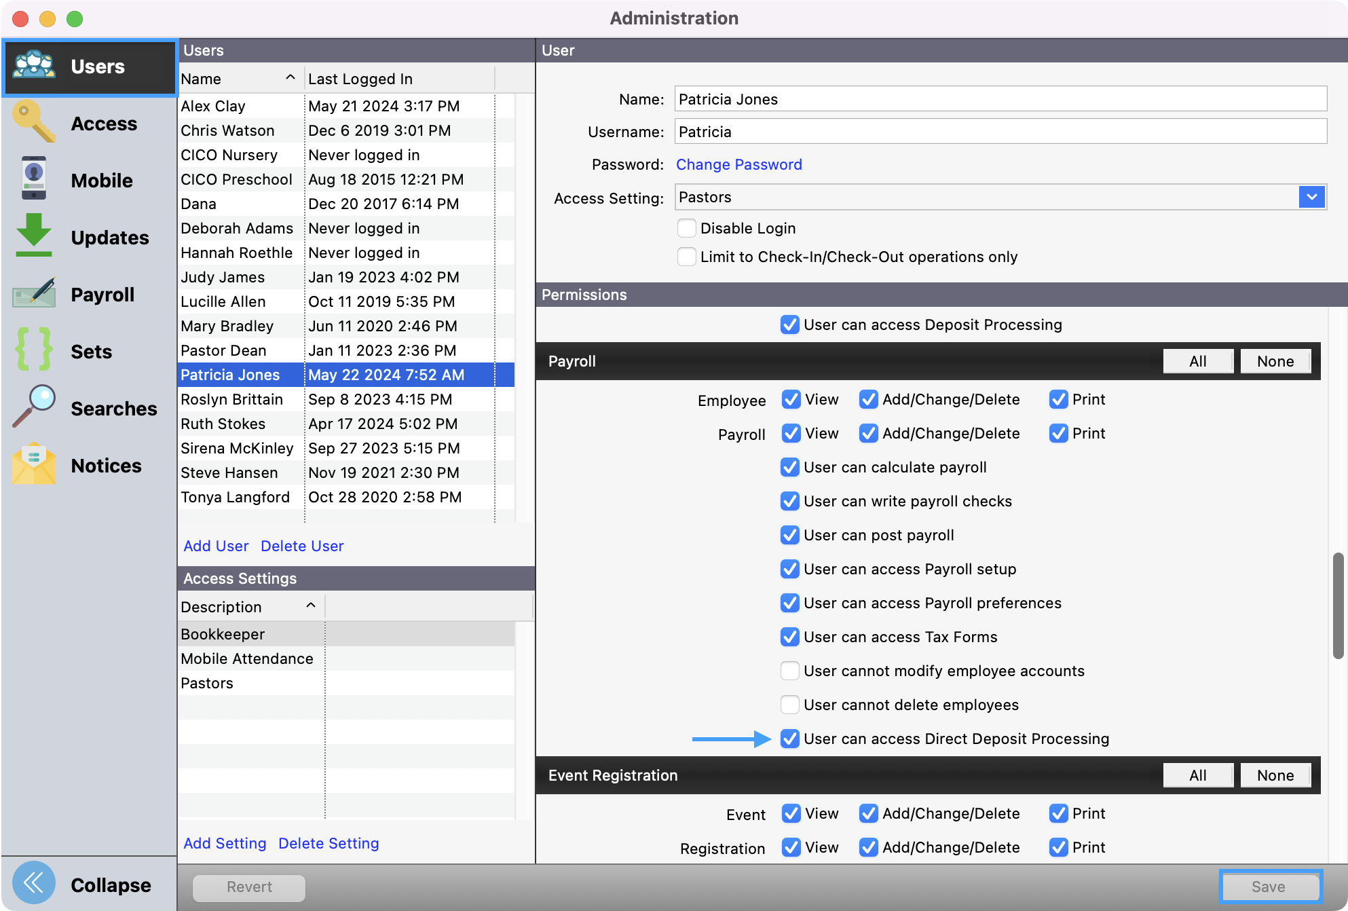Click the None button for Payroll
Screen dimensions: 1348x911
(1275, 361)
